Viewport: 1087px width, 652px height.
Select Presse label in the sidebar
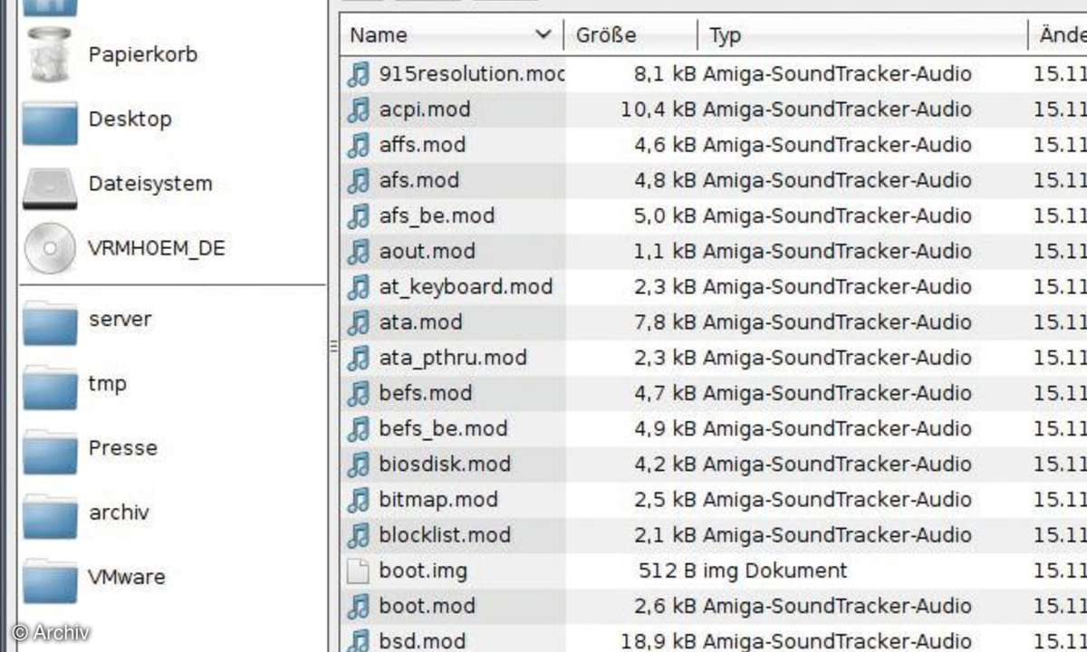(x=123, y=448)
